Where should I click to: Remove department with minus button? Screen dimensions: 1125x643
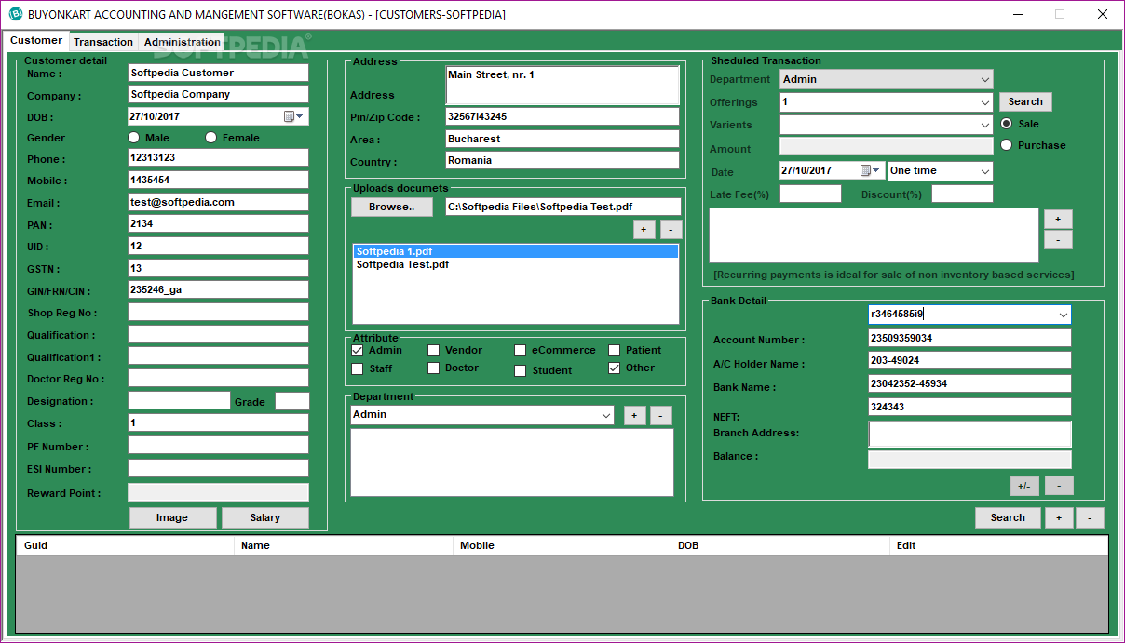click(x=661, y=415)
